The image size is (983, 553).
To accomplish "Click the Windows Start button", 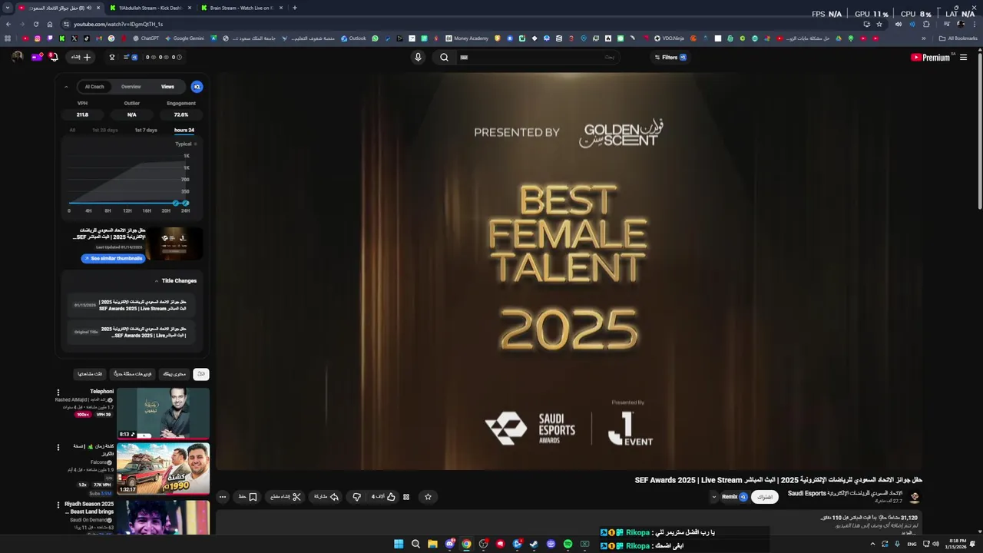I will tap(399, 544).
